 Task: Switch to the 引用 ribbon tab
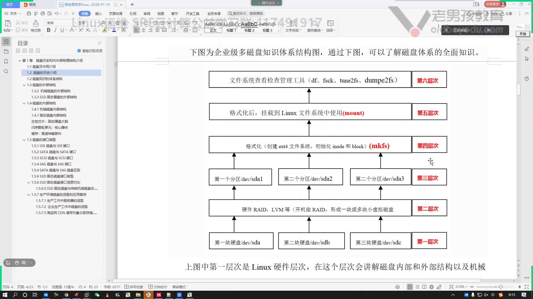(x=133, y=14)
